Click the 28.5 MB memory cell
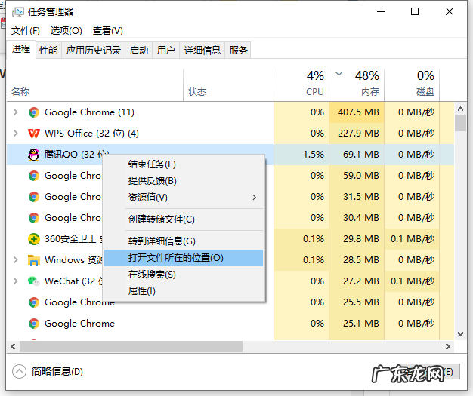 tap(357, 260)
